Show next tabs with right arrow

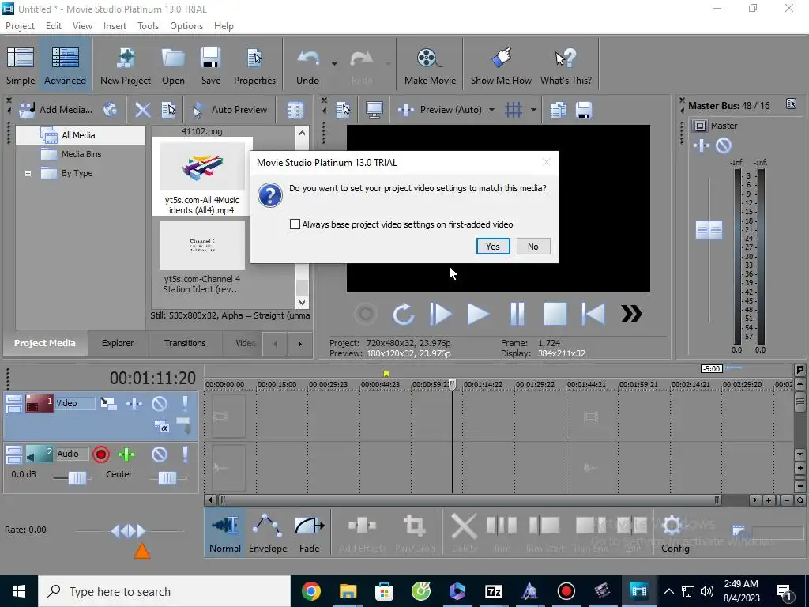299,344
